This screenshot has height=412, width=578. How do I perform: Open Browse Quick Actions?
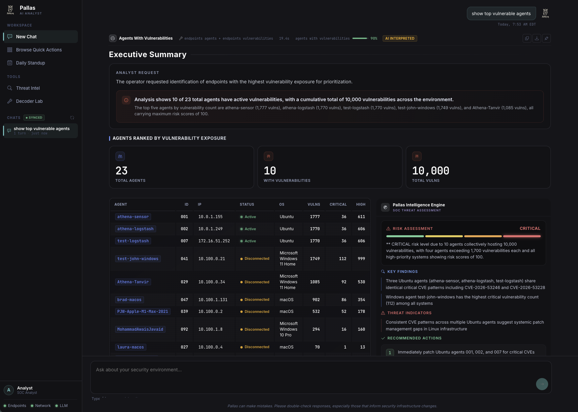pos(40,50)
